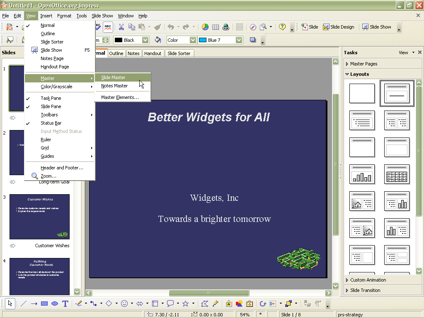The width and height of the screenshot is (424, 318).
Task: Select the Customer Wishes slide thumbnail
Action: pos(39,217)
